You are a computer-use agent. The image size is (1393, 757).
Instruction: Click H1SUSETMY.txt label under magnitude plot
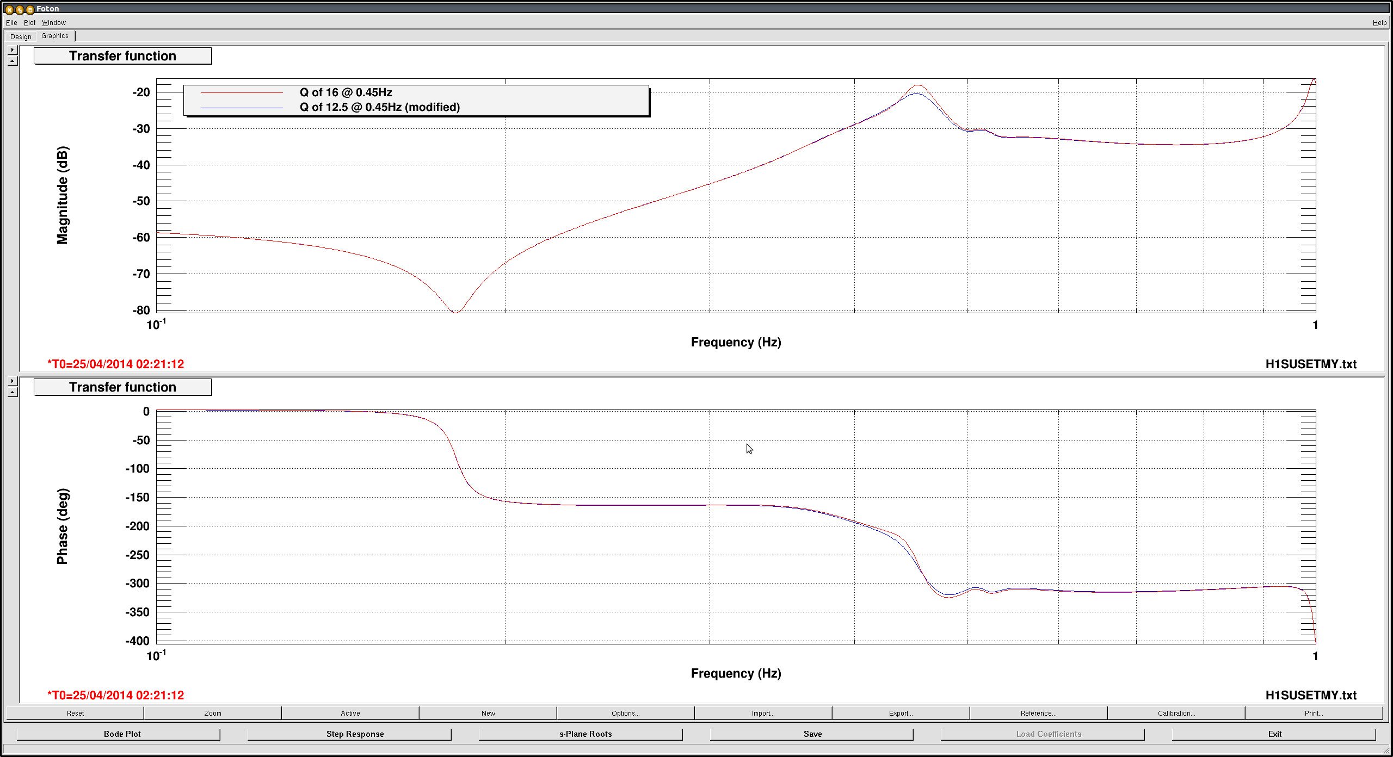[1311, 364]
